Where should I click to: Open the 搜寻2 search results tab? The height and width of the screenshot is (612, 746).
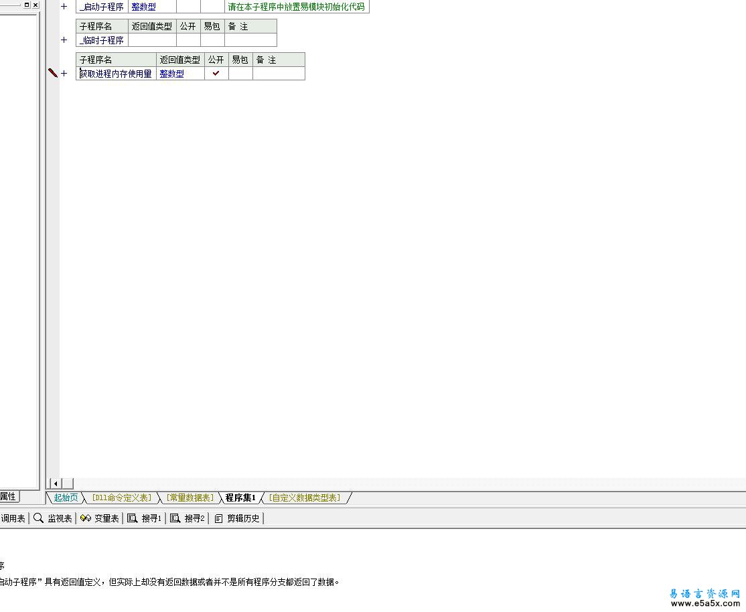click(188, 518)
